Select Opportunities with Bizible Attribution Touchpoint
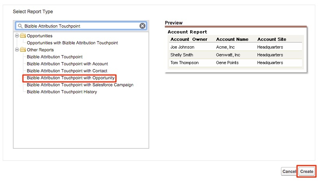Viewport: 318px width, 183px height. [72, 43]
